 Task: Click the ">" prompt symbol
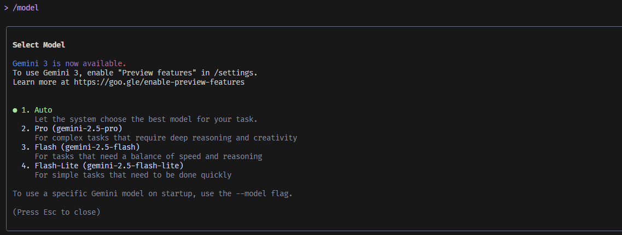click(6, 8)
